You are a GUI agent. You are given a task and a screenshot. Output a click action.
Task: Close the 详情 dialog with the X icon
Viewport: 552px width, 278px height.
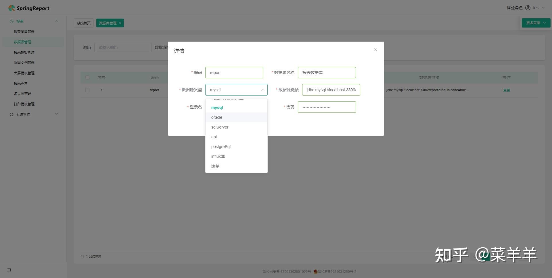[x=375, y=50]
